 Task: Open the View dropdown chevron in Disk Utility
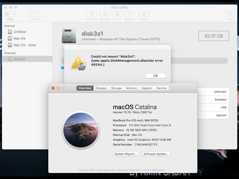13,14
